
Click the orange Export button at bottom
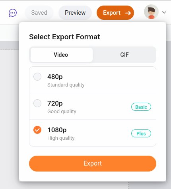click(x=93, y=164)
